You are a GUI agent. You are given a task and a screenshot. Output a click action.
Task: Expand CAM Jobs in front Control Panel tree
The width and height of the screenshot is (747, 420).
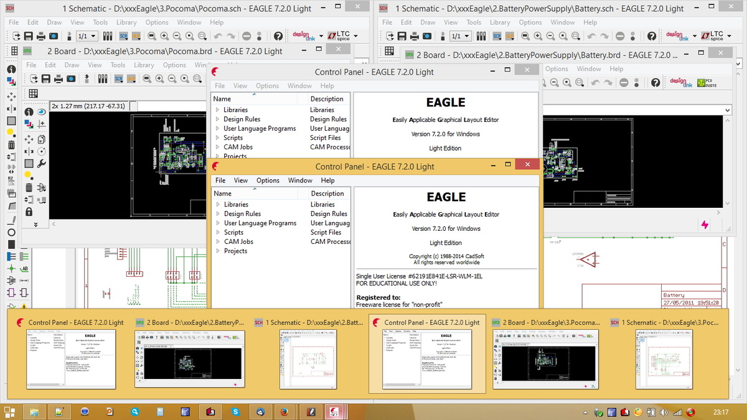[x=218, y=241]
